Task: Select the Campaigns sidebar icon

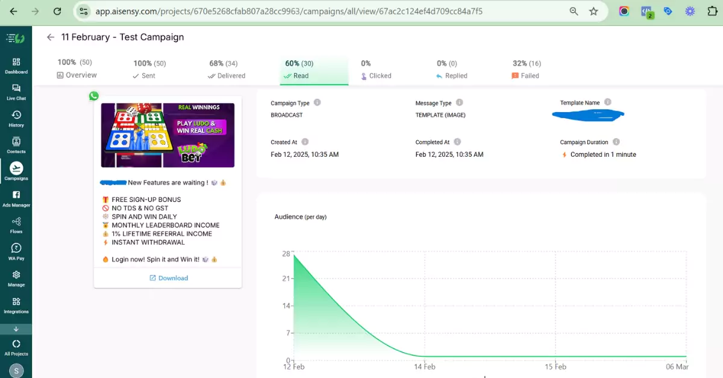Action: 16,172
